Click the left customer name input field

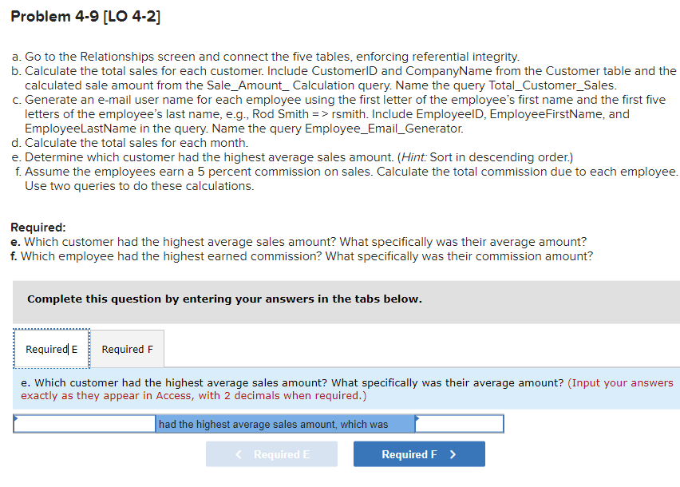[84, 423]
